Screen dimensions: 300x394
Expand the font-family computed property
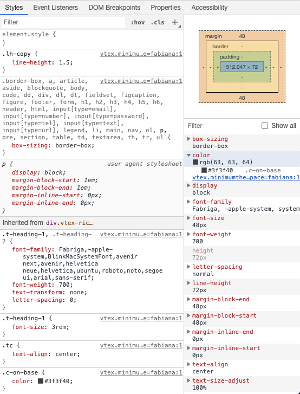coord(189,202)
